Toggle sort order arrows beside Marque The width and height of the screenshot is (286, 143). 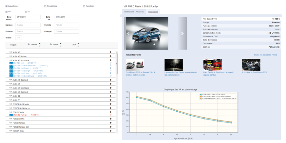coord(40,44)
